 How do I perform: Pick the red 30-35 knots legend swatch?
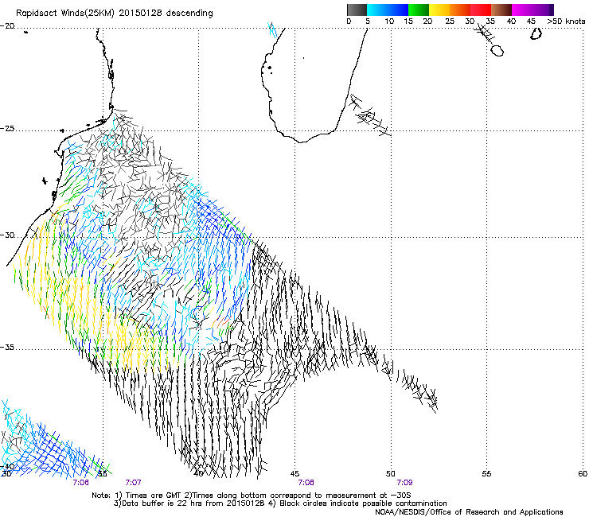point(481,10)
